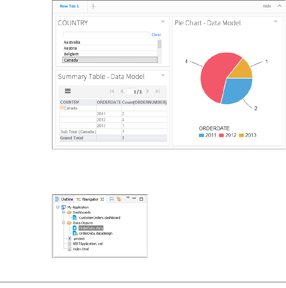Click the ORDERDATE column header
The height and width of the screenshot is (288, 286).
[109, 102]
